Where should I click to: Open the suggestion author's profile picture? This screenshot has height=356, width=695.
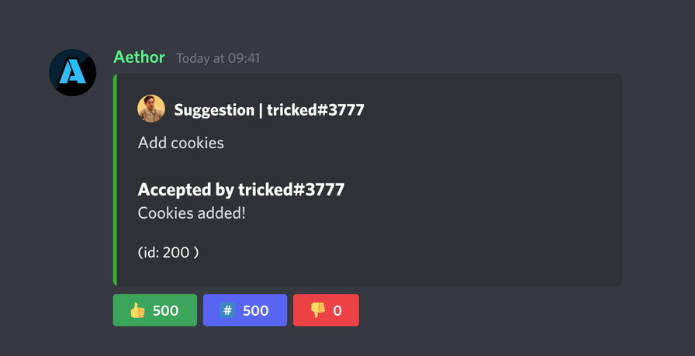pos(151,109)
